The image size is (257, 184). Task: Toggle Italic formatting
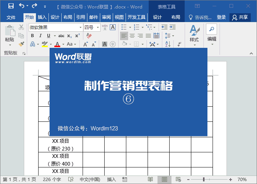click(x=40, y=36)
